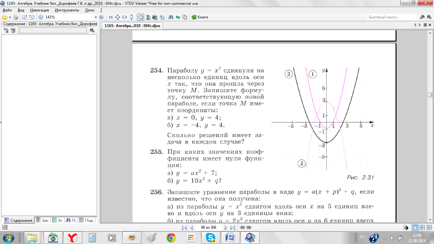434x244 pixels.
Task: Select the 1165- Алгебра djvu document tab
Action: [132, 25]
